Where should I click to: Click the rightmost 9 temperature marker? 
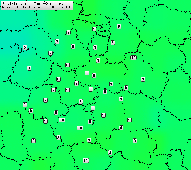(143, 79)
